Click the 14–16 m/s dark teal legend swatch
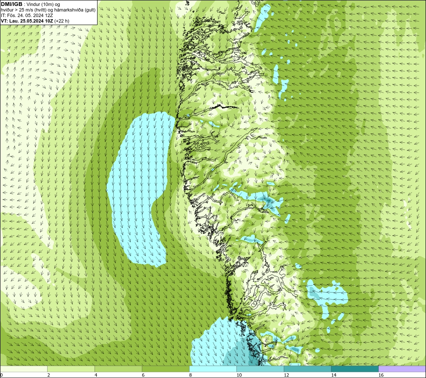The image size is (426, 378). (x=354, y=369)
